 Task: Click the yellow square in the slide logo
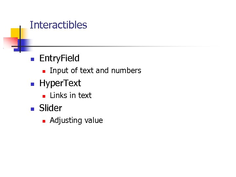coord(15,33)
